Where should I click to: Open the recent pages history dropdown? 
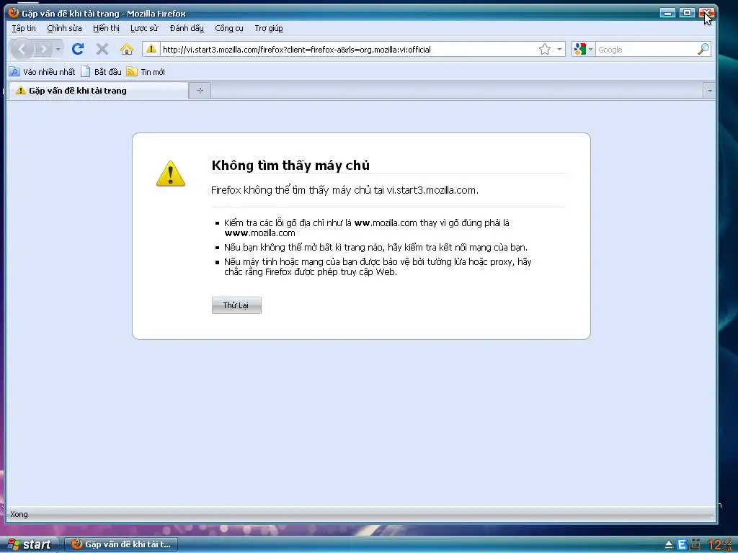(x=58, y=49)
